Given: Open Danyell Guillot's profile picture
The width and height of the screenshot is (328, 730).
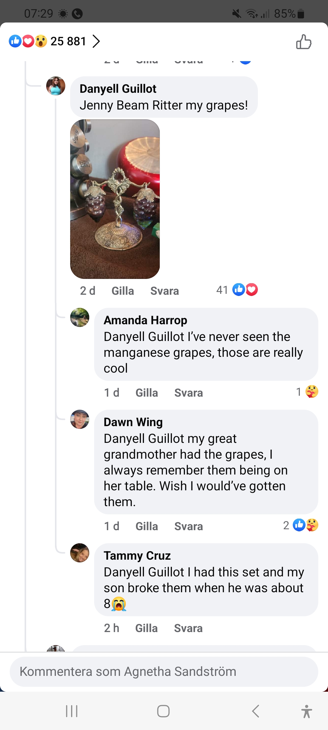Looking at the screenshot, I should tap(56, 86).
